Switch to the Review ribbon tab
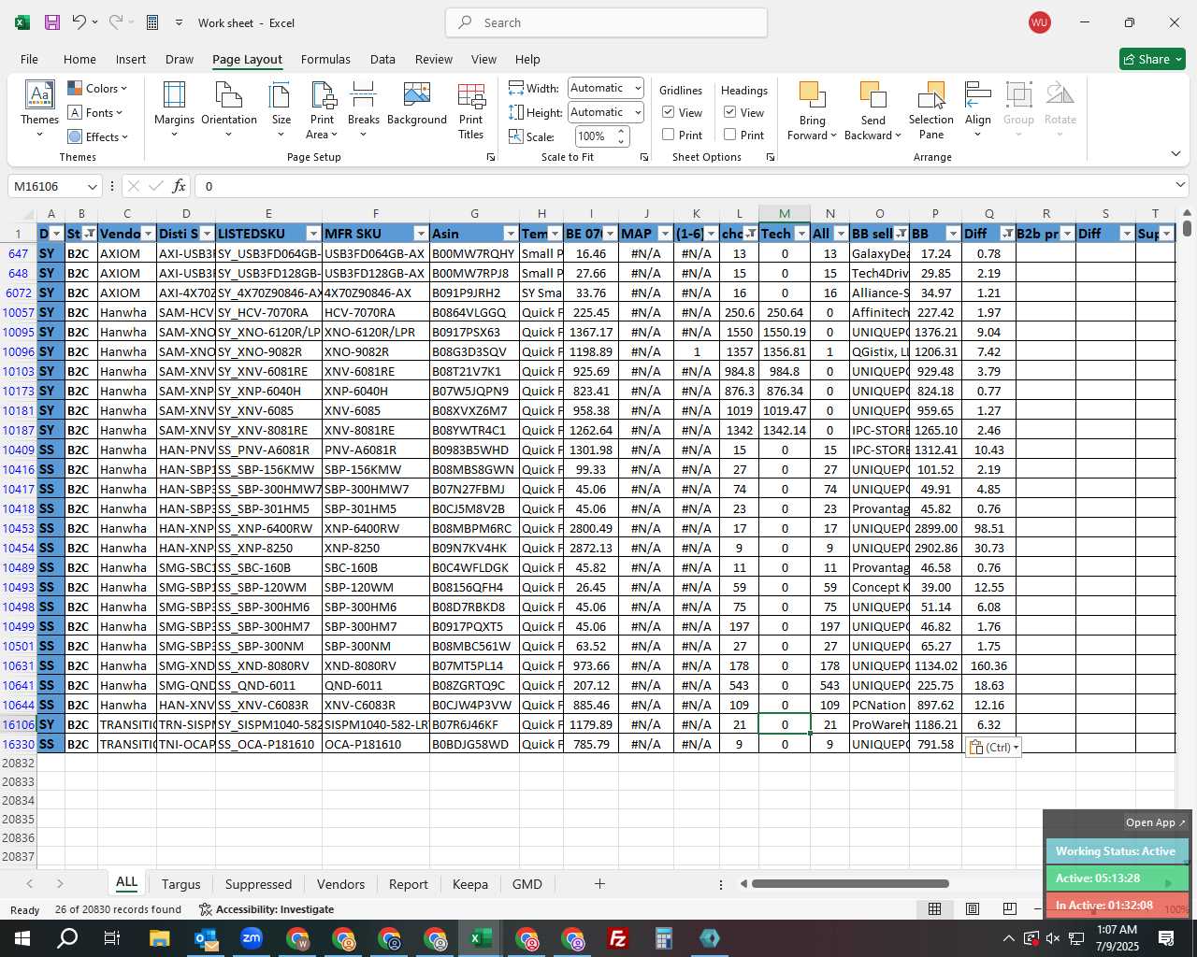 point(434,59)
